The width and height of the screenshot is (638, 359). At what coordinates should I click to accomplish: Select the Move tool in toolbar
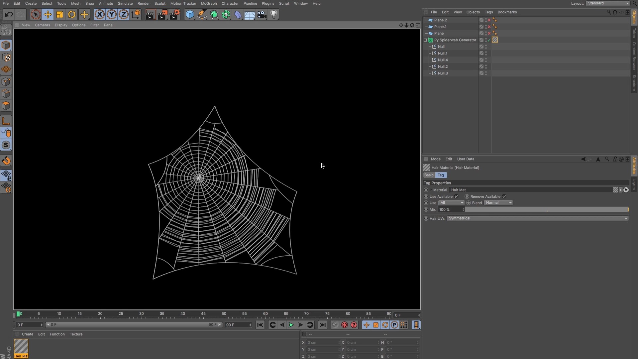click(x=48, y=14)
